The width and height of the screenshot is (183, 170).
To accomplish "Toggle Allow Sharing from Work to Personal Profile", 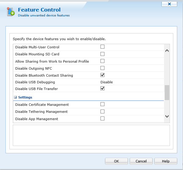I will click(102, 61).
